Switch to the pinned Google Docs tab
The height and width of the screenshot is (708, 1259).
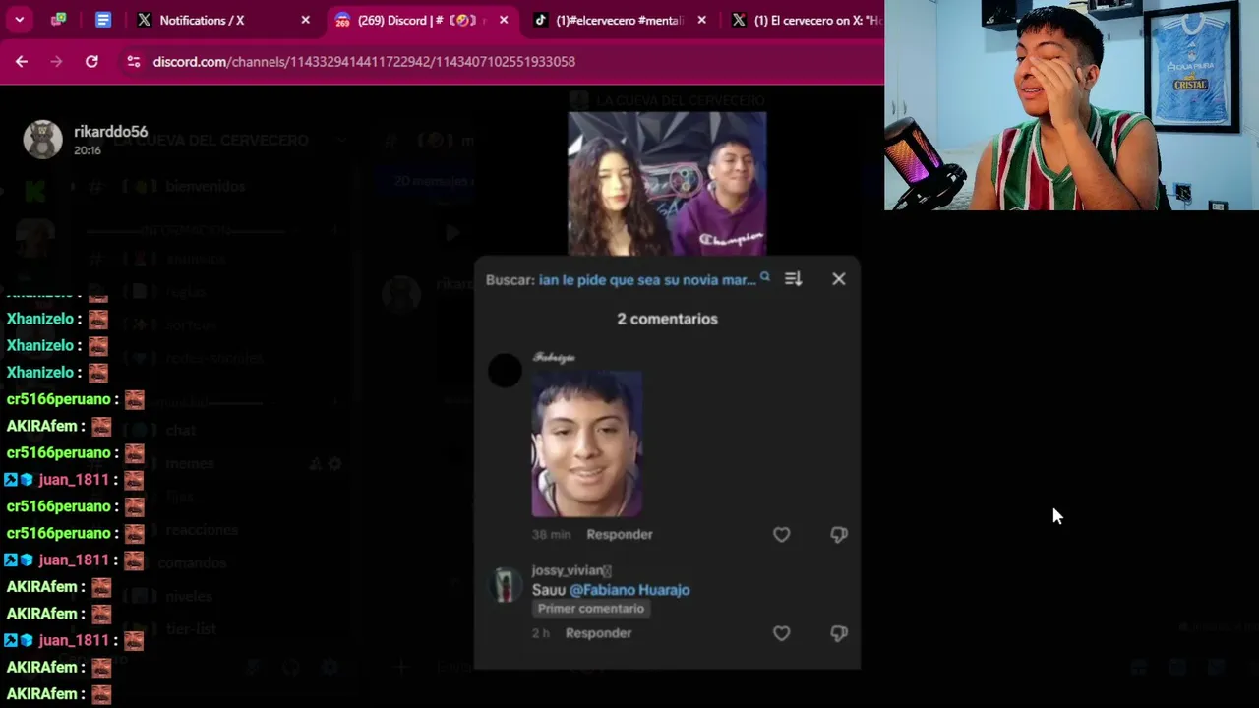point(103,20)
